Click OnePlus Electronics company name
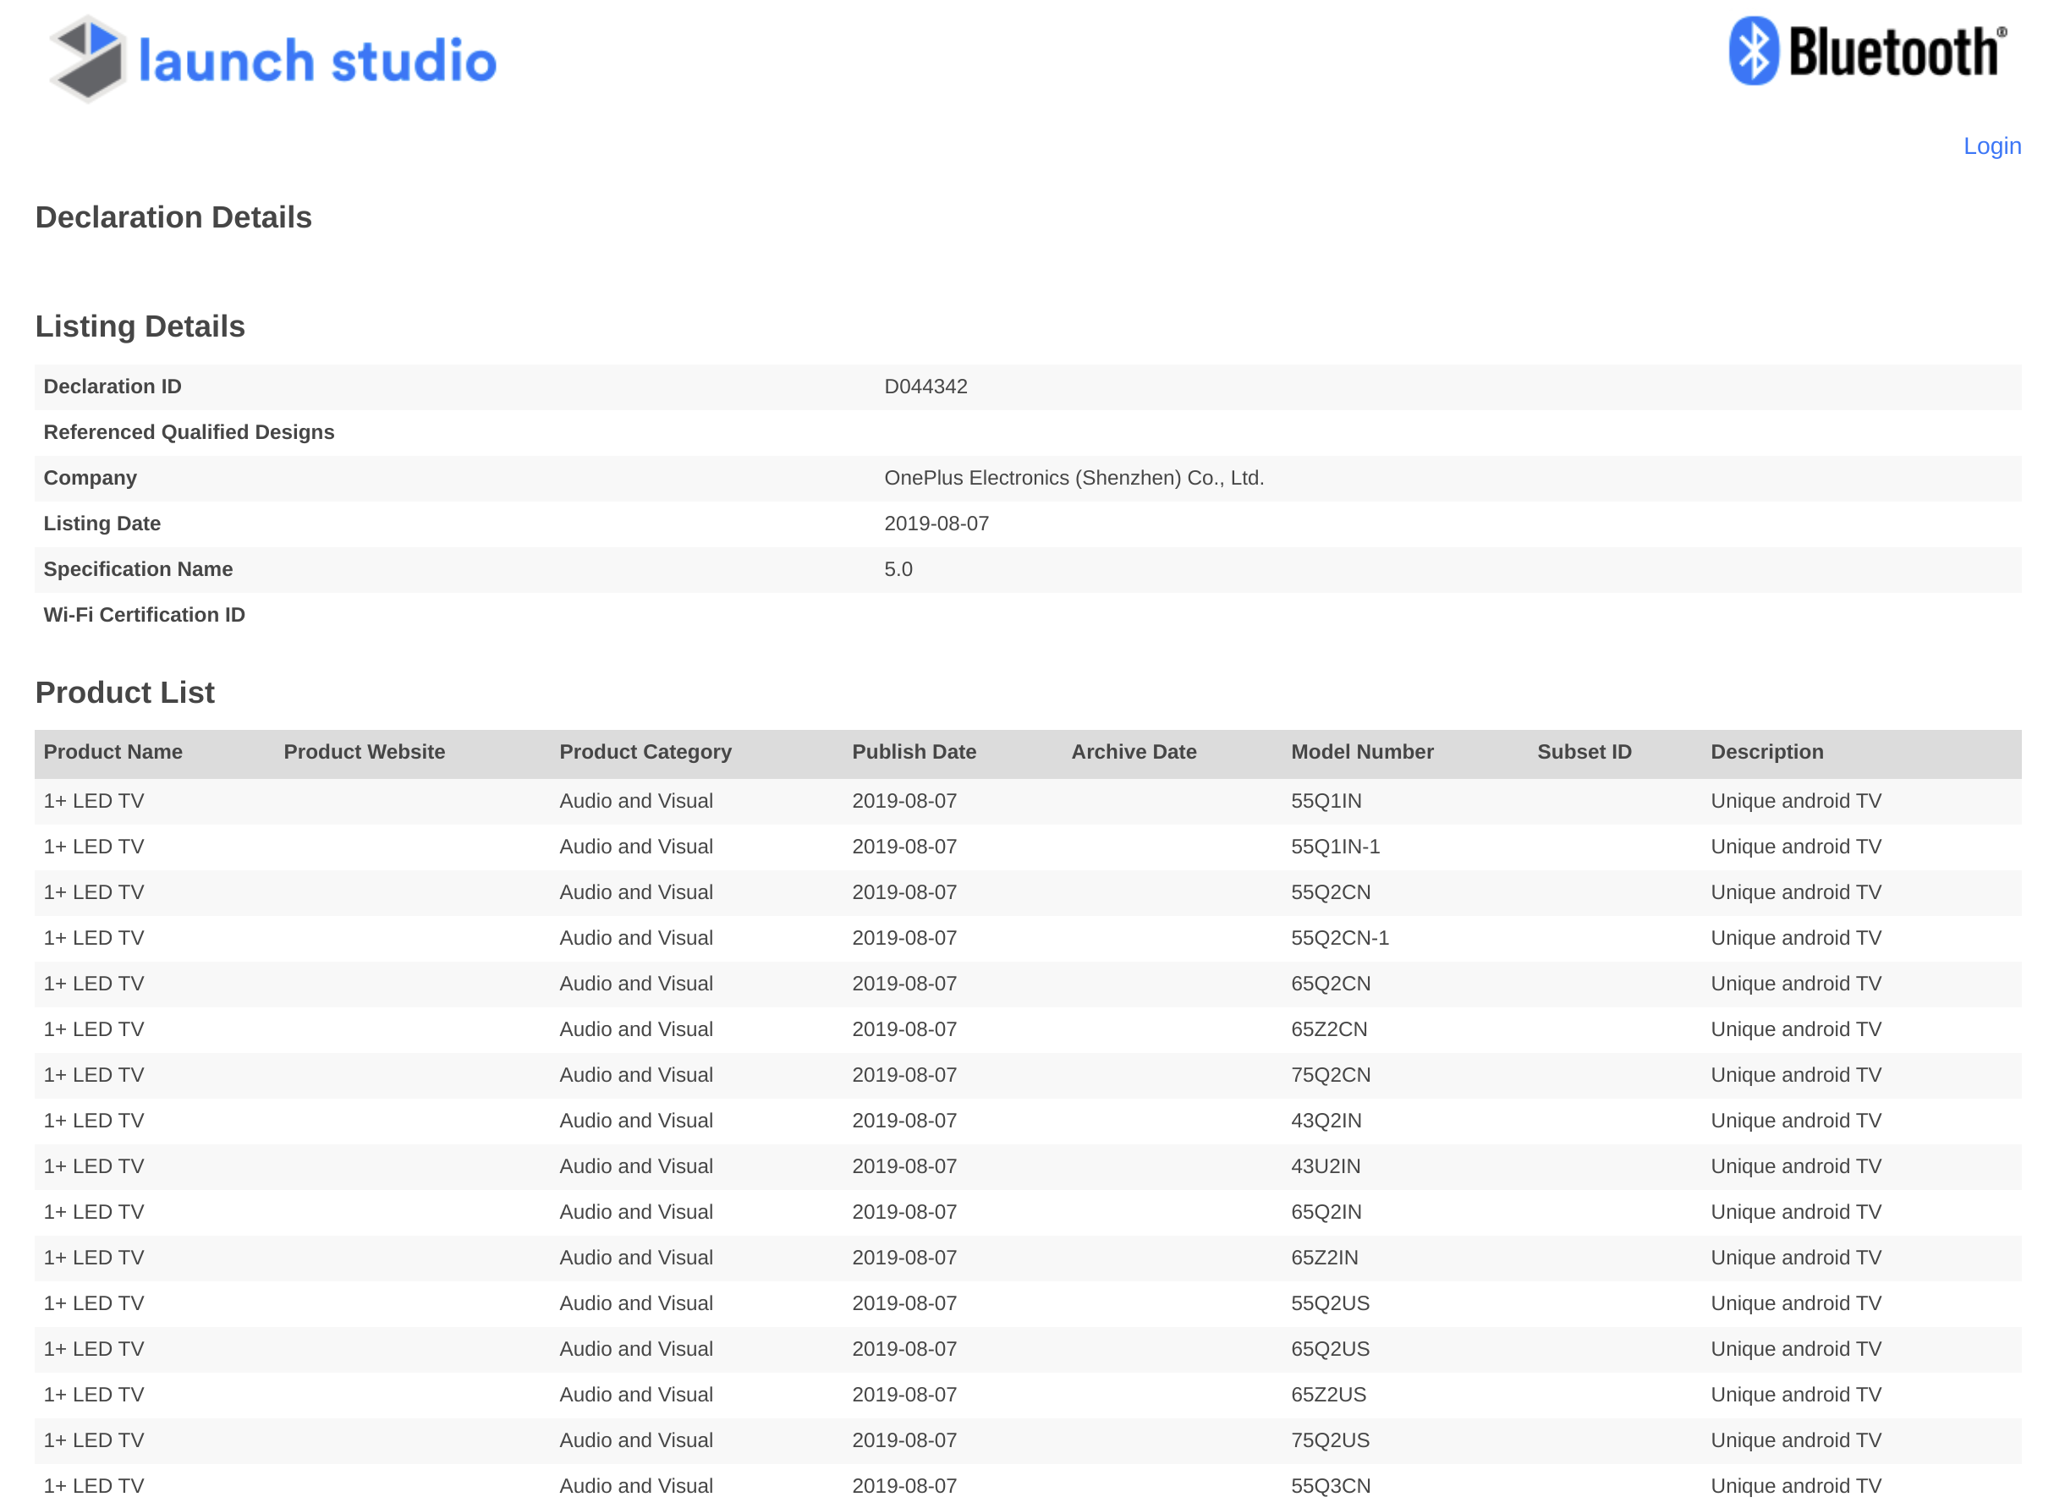The image size is (2065, 1508). pos(1074,479)
